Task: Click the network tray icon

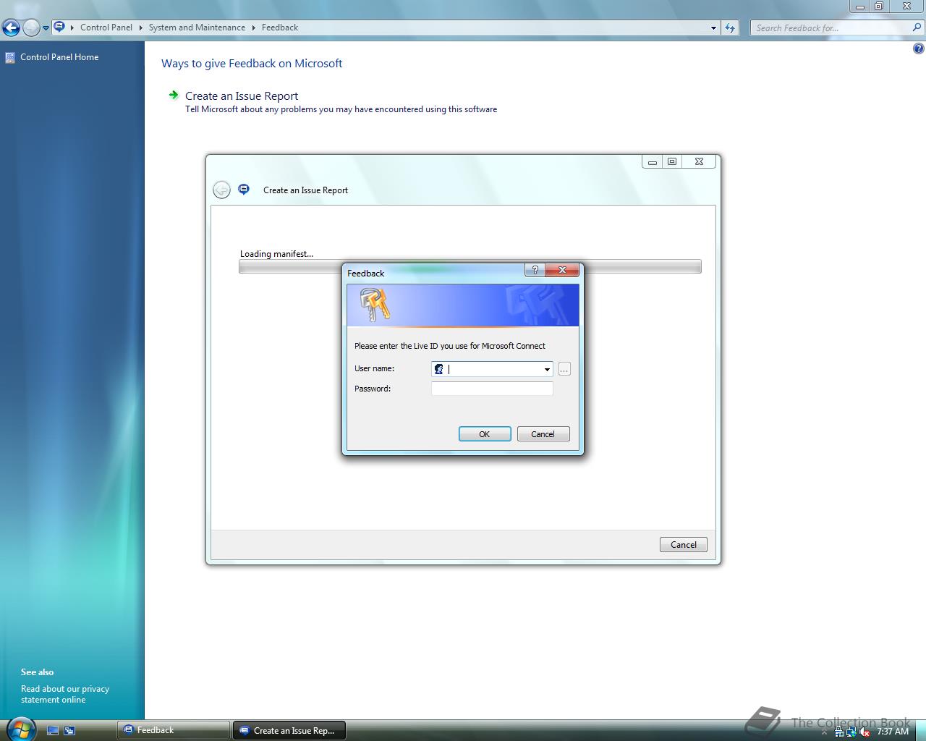Action: point(851,732)
